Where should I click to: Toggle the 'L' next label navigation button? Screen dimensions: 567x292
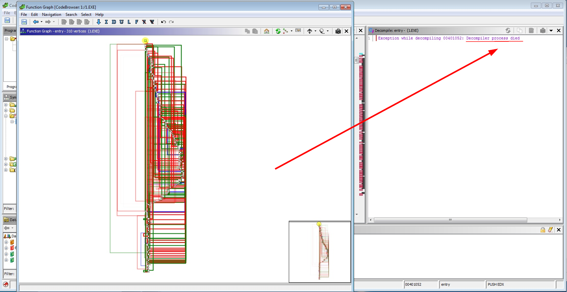(x=129, y=22)
